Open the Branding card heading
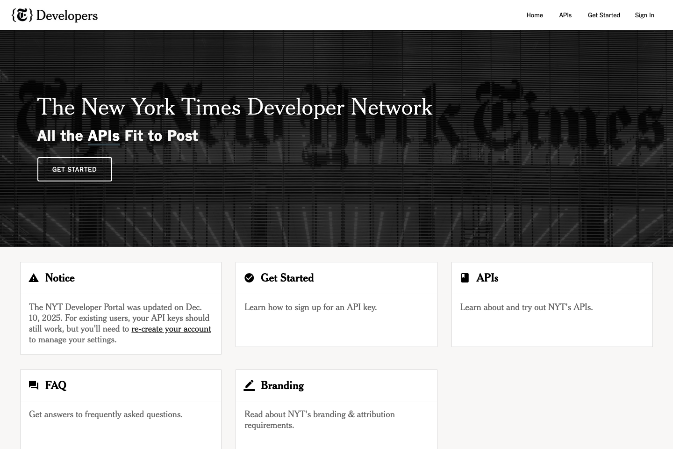 coord(282,385)
